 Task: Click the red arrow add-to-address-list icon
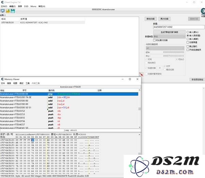coord(141,74)
